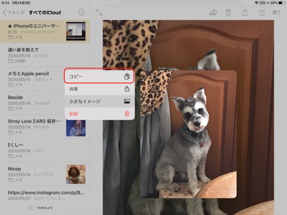Select 小さなイメージ menu option
Viewport: 287px width, 215px height.
pos(99,102)
